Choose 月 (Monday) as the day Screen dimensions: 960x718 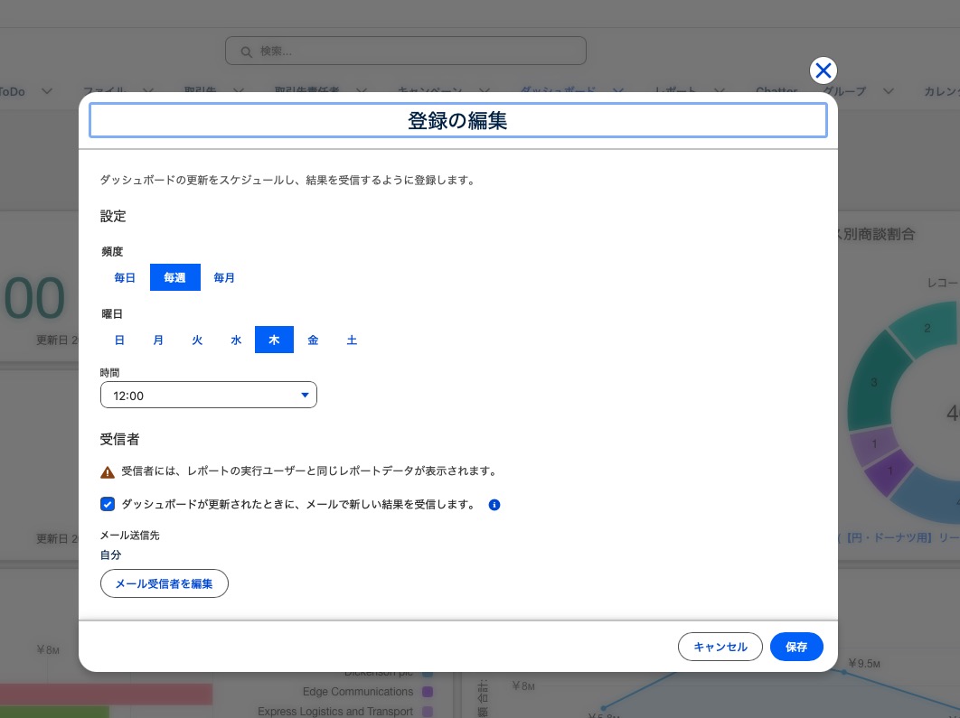point(158,340)
